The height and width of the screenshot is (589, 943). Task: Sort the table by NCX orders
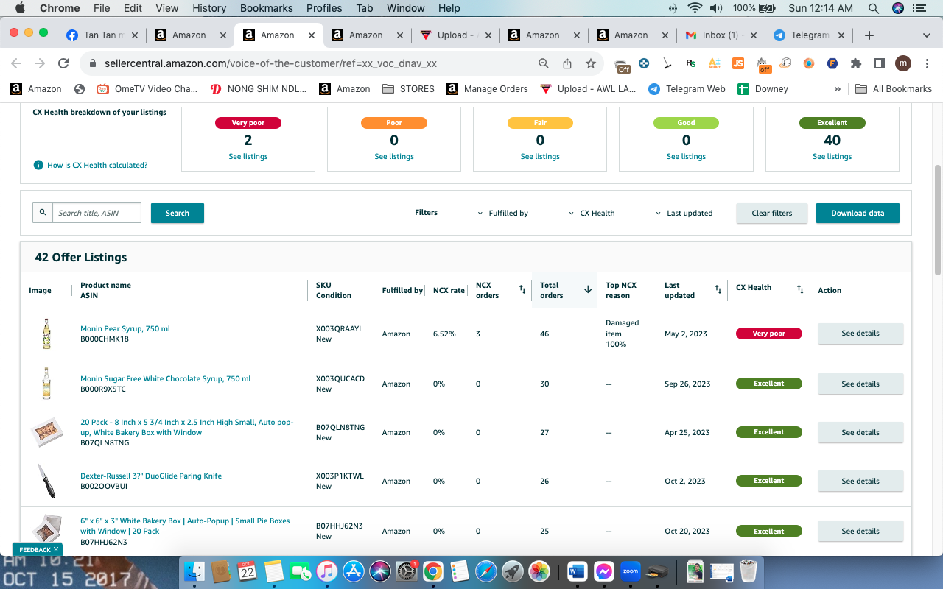[x=522, y=290]
